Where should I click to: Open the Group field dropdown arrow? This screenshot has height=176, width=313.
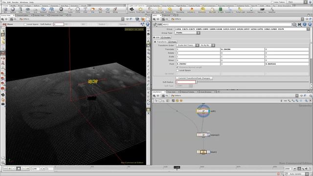point(308,29)
